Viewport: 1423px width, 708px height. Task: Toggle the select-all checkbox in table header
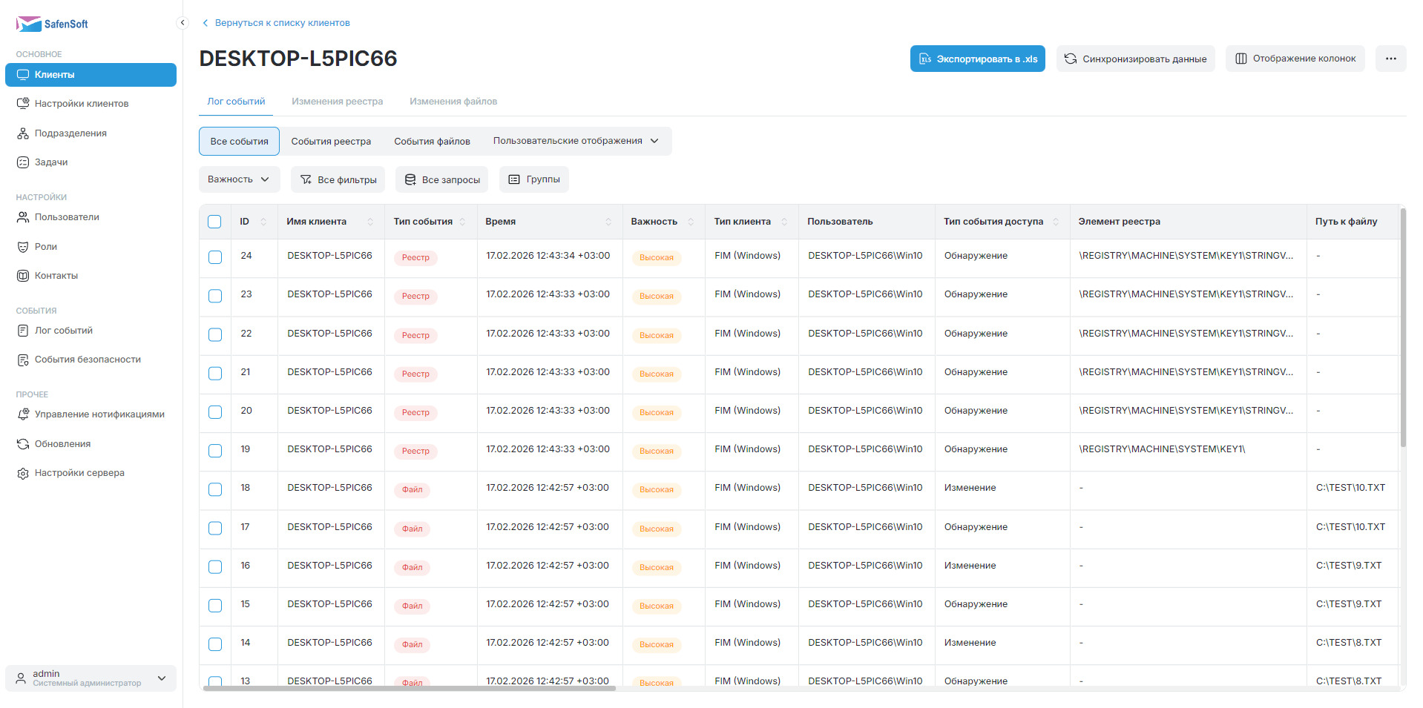tap(215, 222)
